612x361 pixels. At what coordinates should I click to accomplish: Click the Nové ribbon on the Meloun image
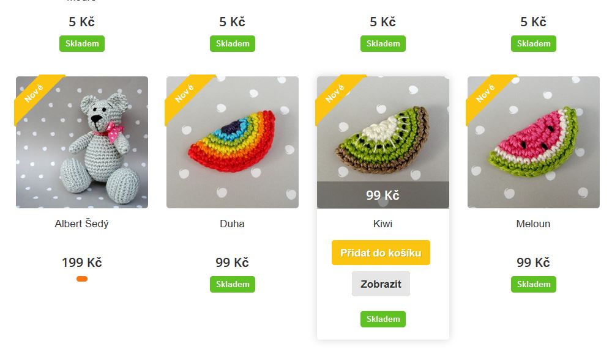point(485,93)
